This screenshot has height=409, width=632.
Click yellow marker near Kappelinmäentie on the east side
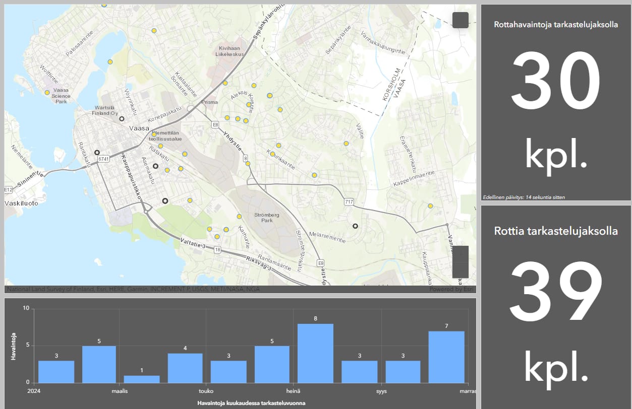pyautogui.click(x=430, y=206)
